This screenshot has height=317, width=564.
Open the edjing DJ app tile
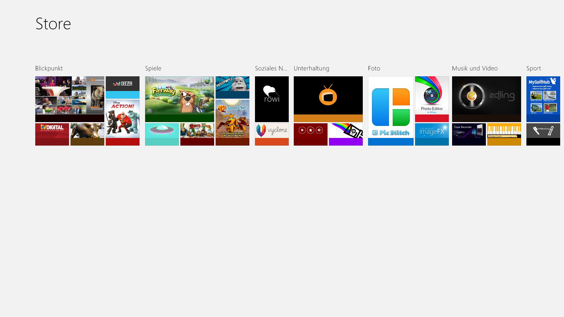[x=486, y=99]
